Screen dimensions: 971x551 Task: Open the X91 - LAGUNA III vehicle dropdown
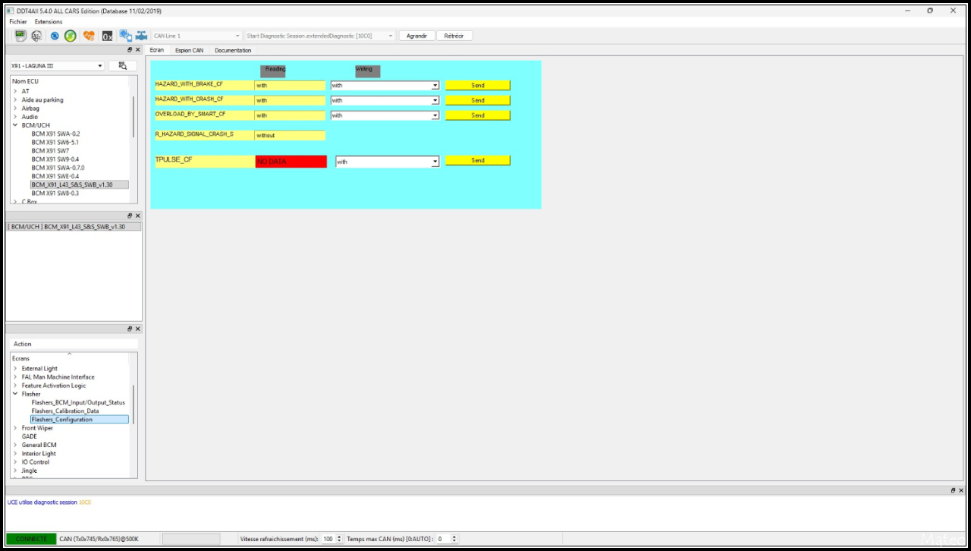(x=99, y=66)
